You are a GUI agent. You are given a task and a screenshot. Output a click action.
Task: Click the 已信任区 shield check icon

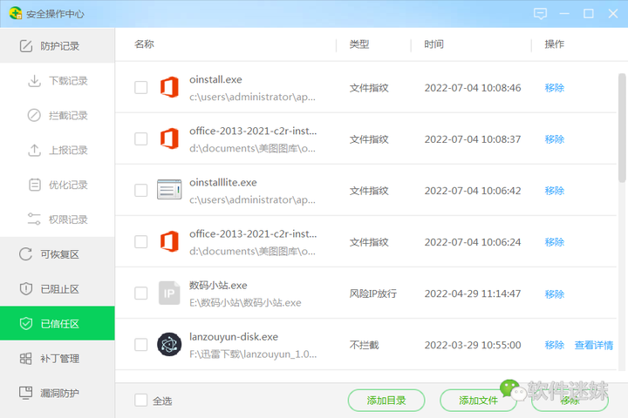coord(26,323)
